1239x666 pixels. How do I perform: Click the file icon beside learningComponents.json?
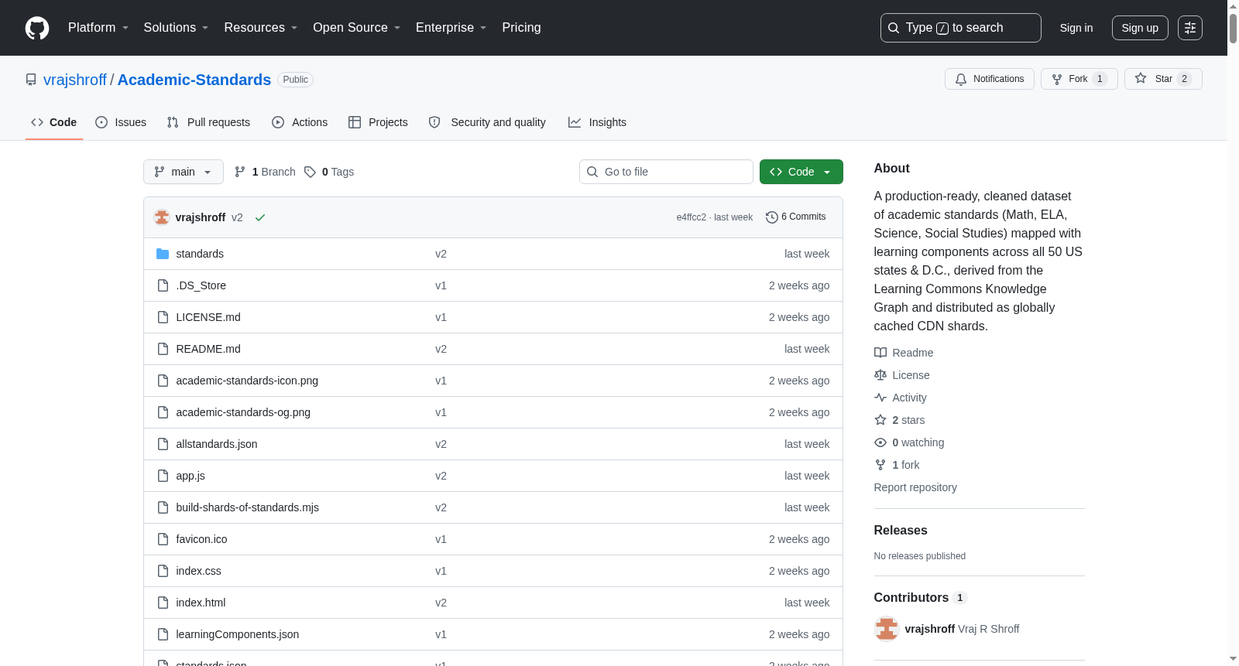coord(163,634)
